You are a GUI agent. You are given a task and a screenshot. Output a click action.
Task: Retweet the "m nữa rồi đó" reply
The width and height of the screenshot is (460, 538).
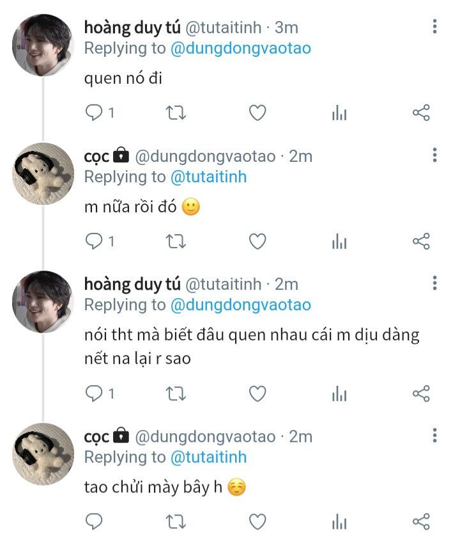pyautogui.click(x=176, y=241)
